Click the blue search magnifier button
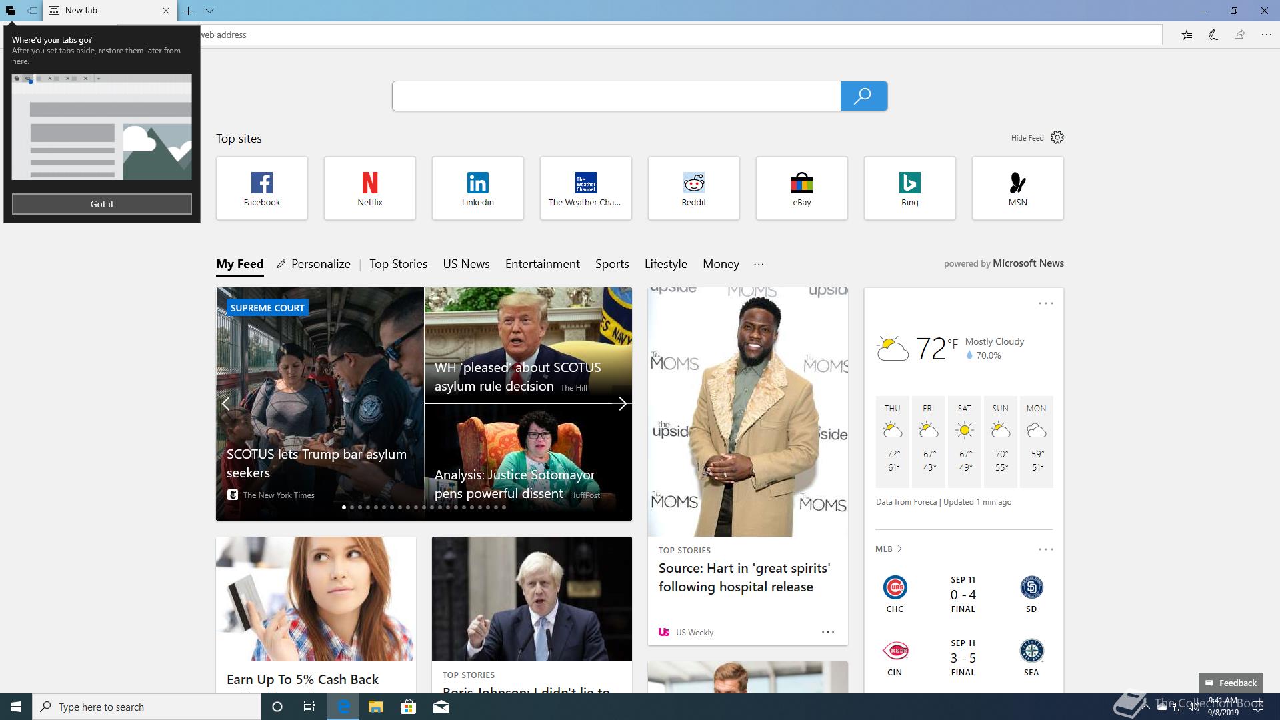 tap(863, 96)
